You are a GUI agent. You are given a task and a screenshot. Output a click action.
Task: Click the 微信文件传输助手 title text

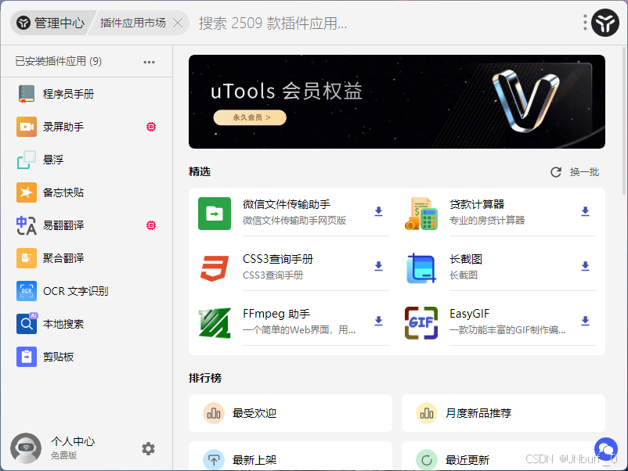pos(287,204)
